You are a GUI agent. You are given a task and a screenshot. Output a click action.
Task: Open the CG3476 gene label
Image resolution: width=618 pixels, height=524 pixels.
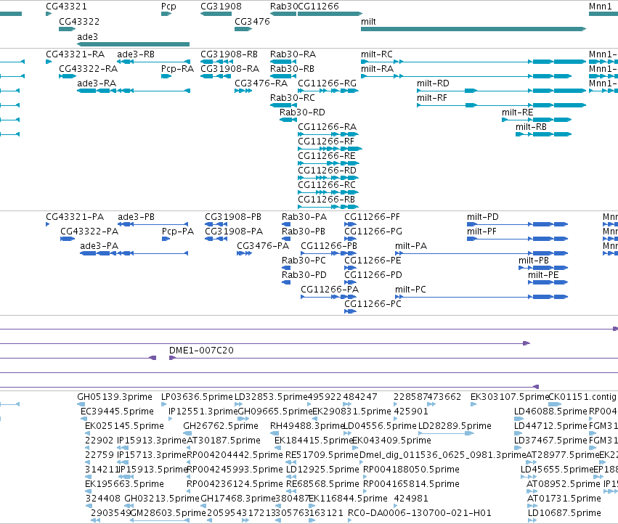click(252, 22)
